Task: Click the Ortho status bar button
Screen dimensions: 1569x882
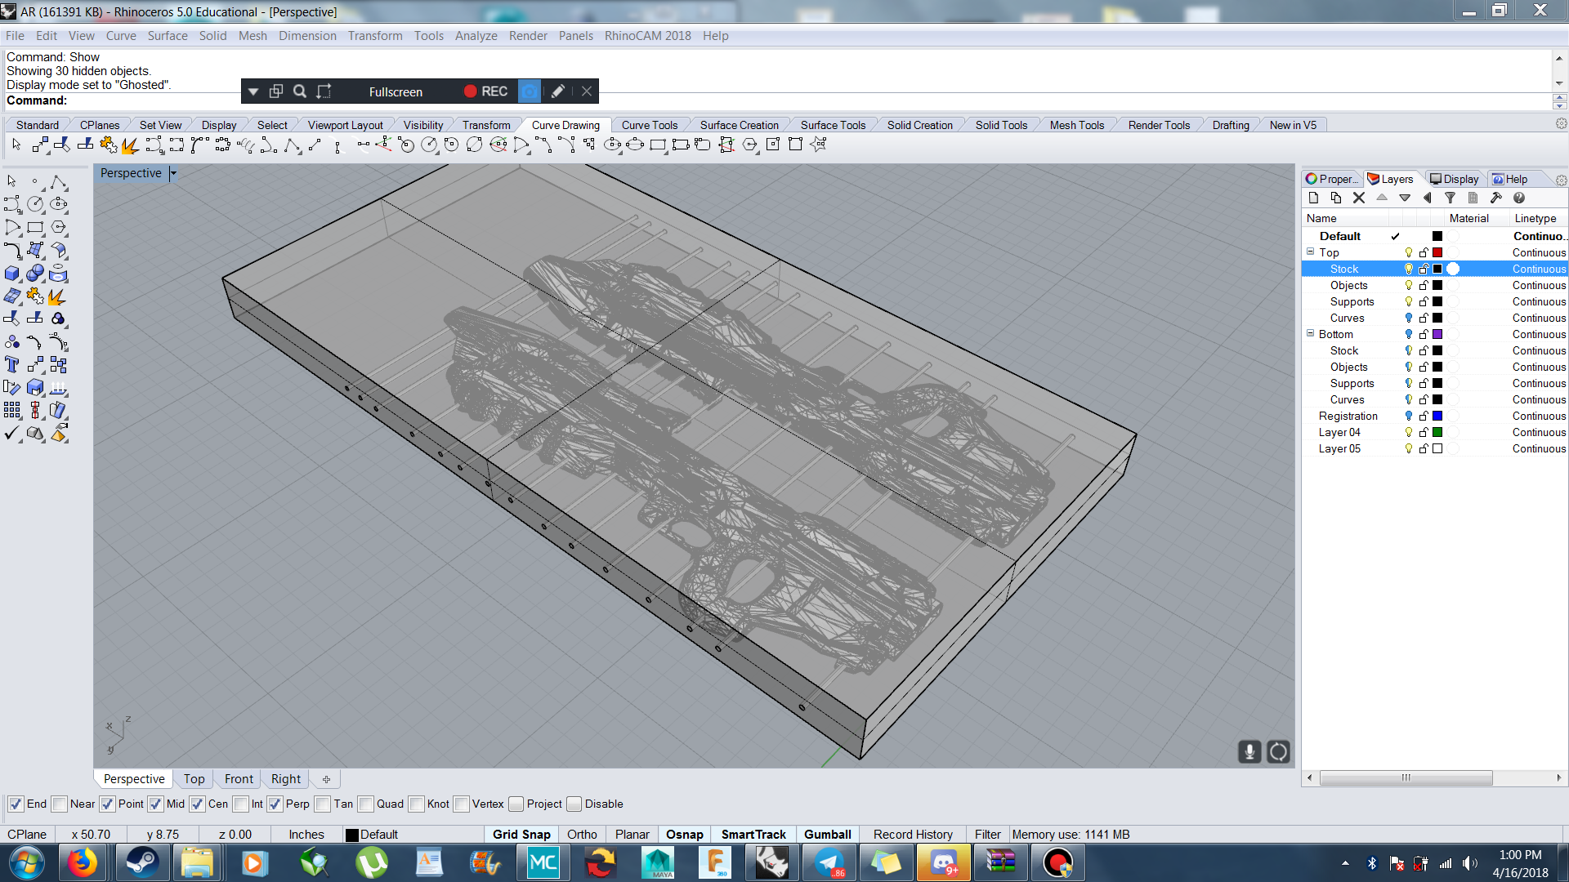Action: pyautogui.click(x=582, y=835)
